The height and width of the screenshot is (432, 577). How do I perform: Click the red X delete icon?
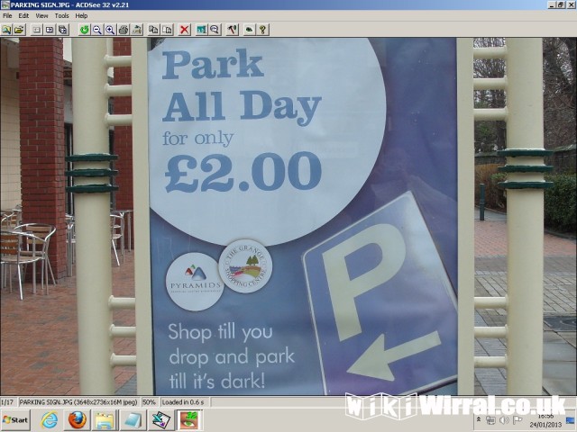184,30
